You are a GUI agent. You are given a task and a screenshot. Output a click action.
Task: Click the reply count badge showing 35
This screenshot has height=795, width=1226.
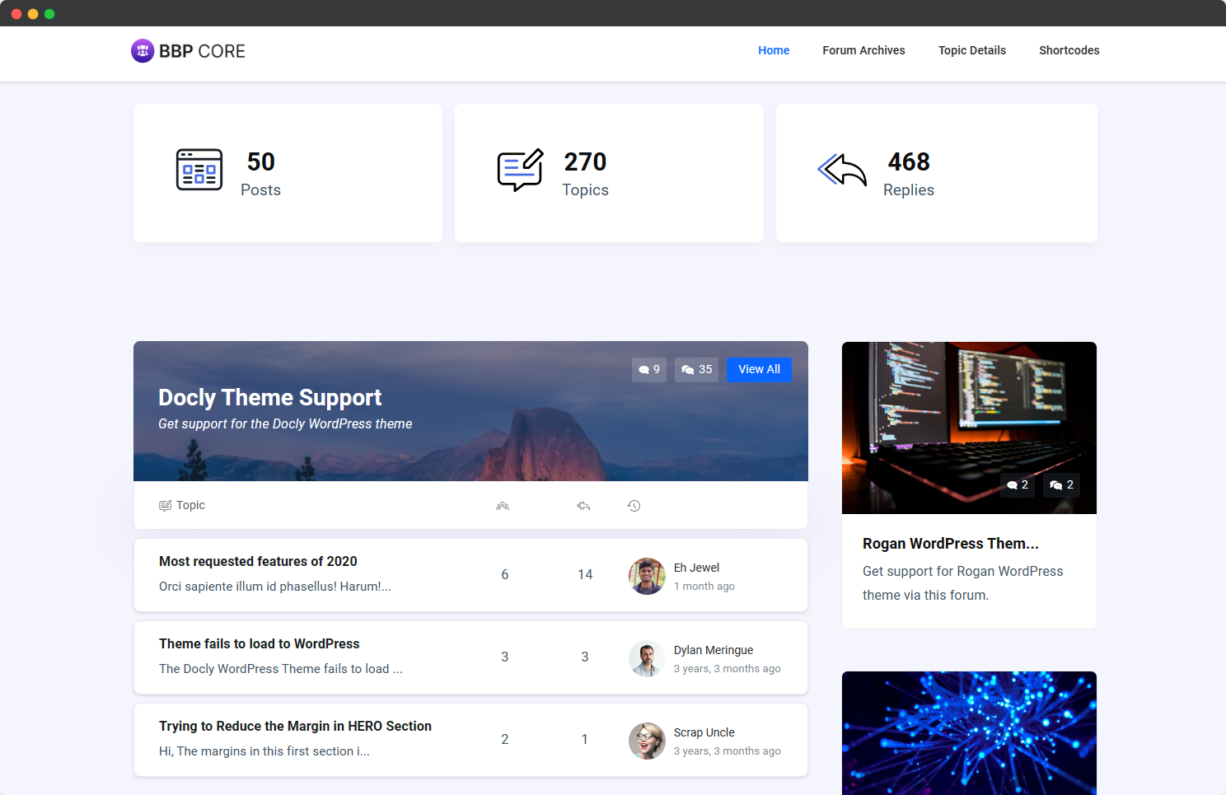[695, 369]
